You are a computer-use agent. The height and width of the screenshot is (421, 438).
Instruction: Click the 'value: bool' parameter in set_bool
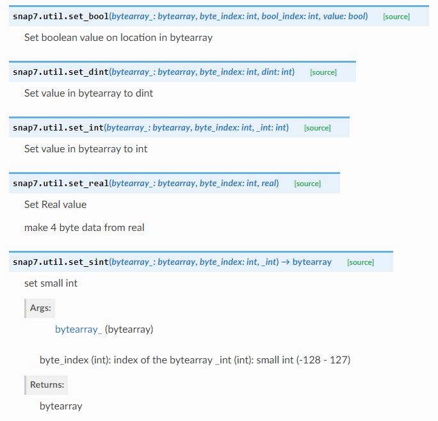(344, 16)
